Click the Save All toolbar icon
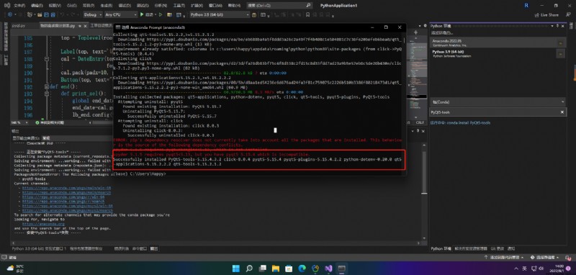This screenshot has width=576, height=275. coord(53,14)
